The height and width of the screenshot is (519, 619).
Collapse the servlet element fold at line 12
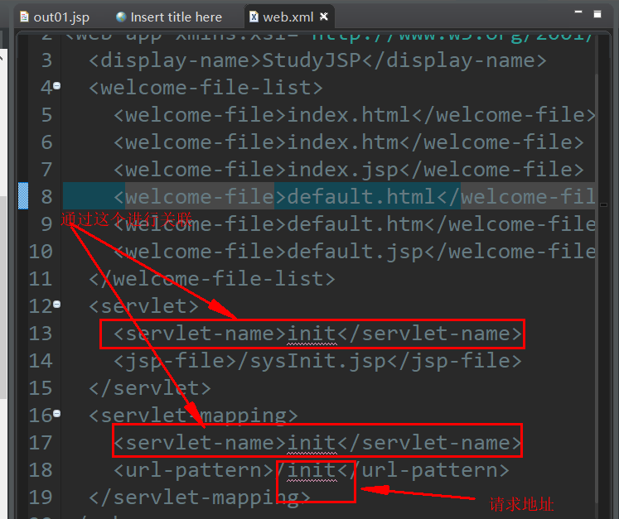[57, 304]
